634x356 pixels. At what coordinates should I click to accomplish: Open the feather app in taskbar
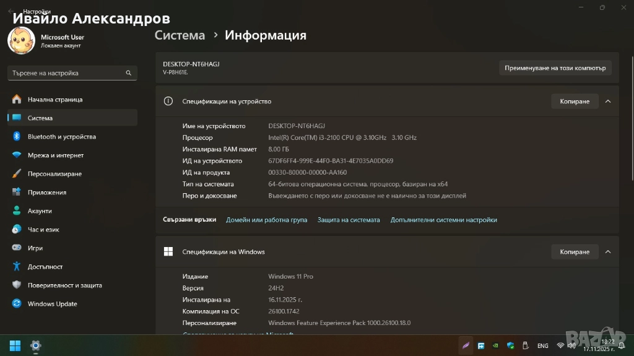pos(466,345)
